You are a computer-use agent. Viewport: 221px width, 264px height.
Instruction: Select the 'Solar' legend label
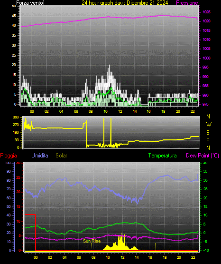coord(61,156)
